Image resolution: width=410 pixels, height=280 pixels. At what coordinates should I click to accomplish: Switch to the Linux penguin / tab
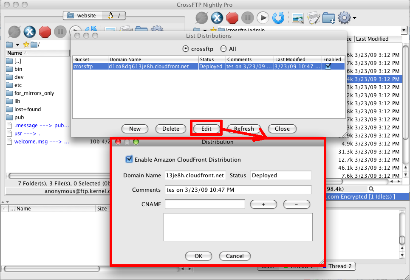coord(114,16)
